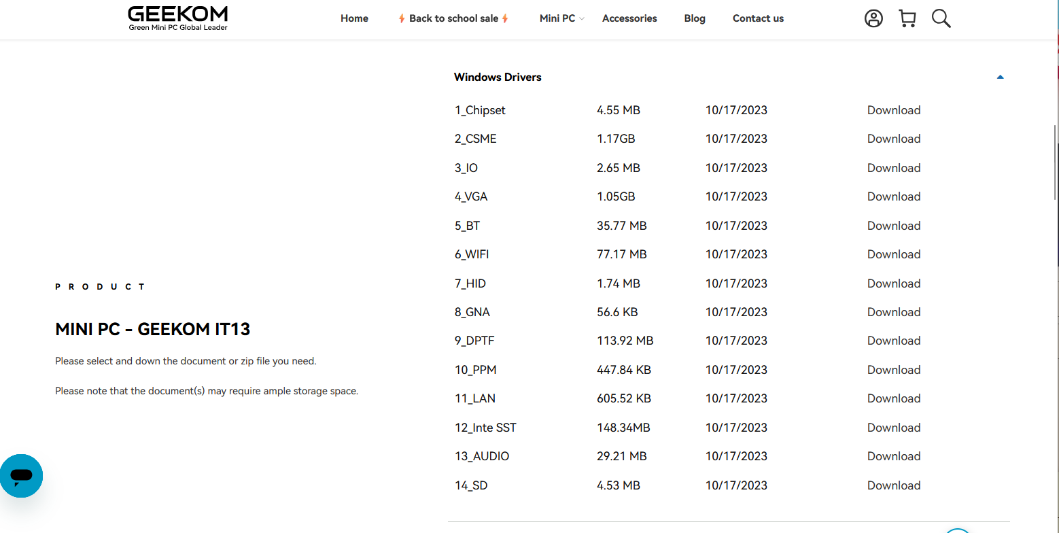
Task: Download the 1_Chipset driver
Action: (894, 110)
